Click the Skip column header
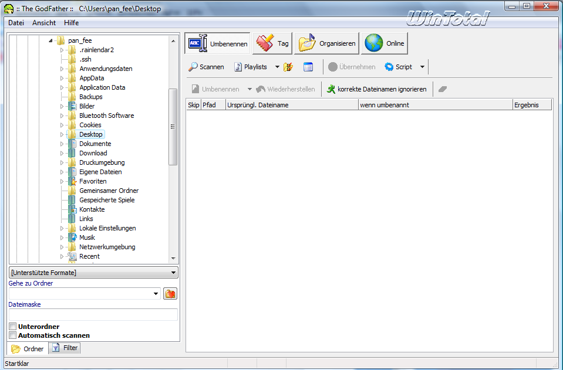 (x=194, y=105)
